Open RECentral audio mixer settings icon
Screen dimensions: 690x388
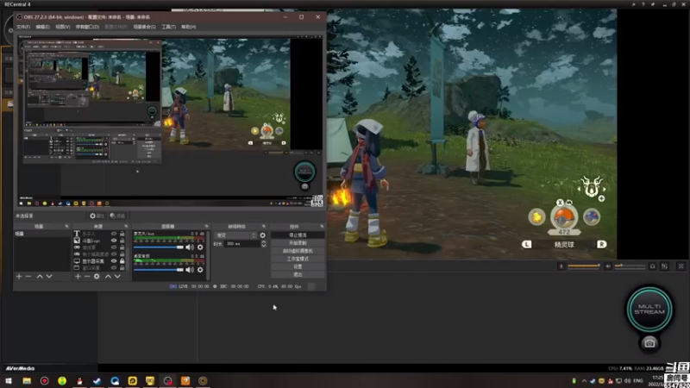pyautogui.click(x=664, y=266)
